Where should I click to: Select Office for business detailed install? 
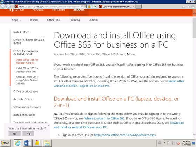(x=26, y=53)
